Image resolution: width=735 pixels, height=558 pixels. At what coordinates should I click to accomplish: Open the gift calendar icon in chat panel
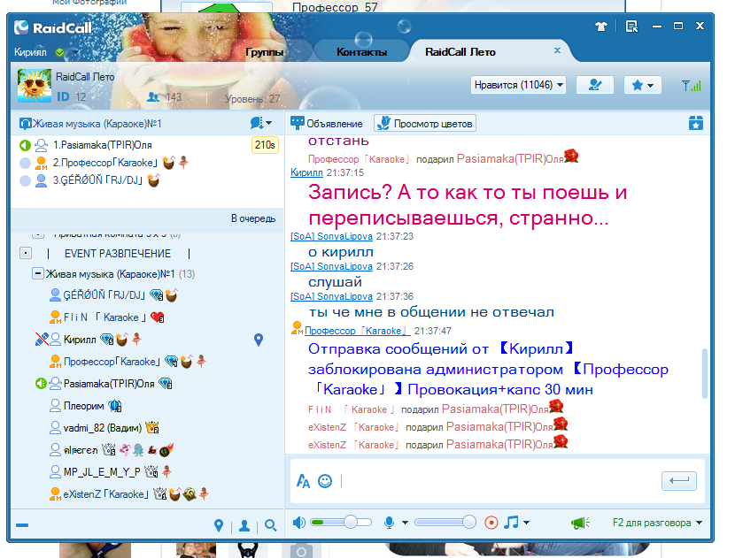(696, 123)
